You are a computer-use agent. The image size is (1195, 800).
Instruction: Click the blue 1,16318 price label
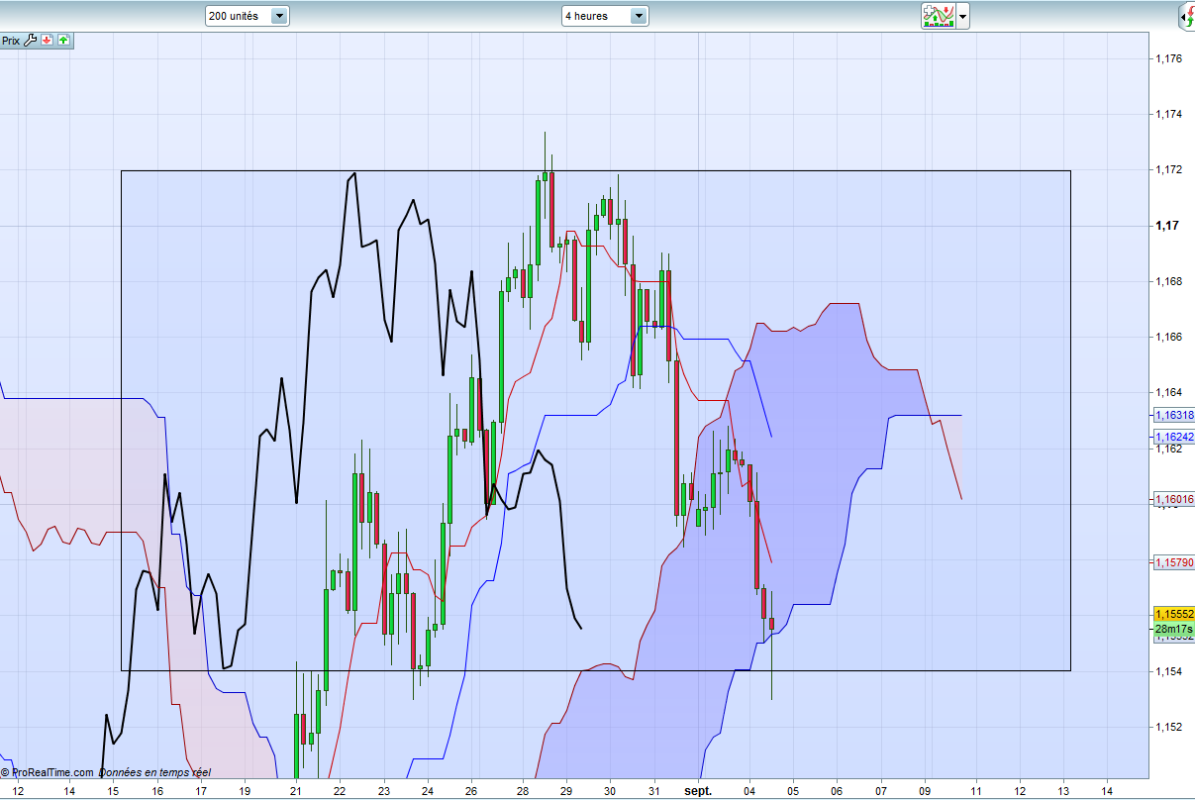click(x=1173, y=415)
